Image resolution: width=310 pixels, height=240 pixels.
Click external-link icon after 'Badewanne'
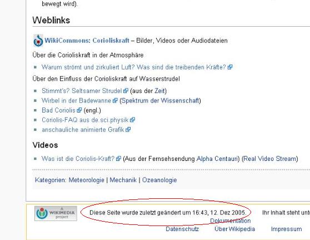115,100
